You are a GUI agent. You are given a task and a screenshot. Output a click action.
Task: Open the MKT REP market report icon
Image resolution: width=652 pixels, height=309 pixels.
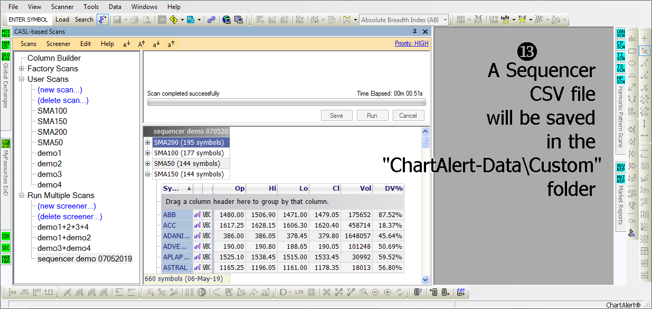[x=621, y=179]
